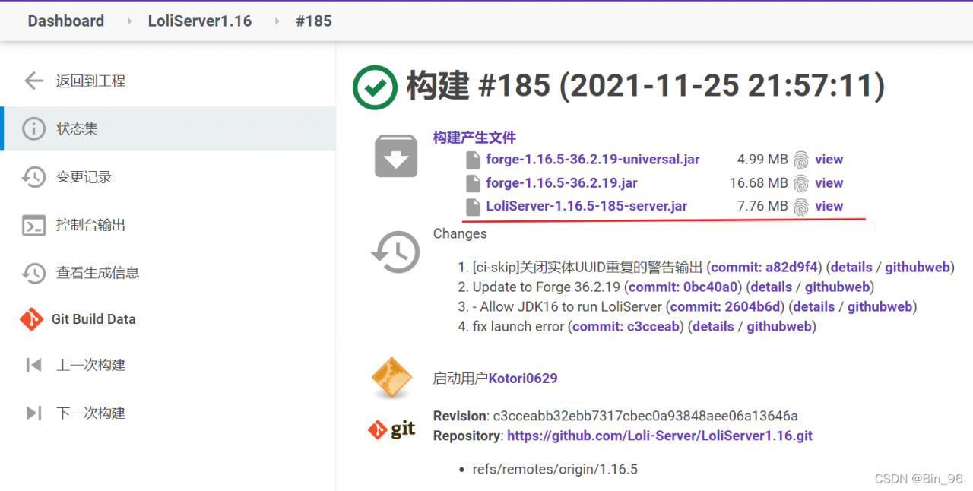Click the file icon for LoliServer-1.16.5-185-server.jar
Viewport: 973px width, 491px height.
coord(473,206)
